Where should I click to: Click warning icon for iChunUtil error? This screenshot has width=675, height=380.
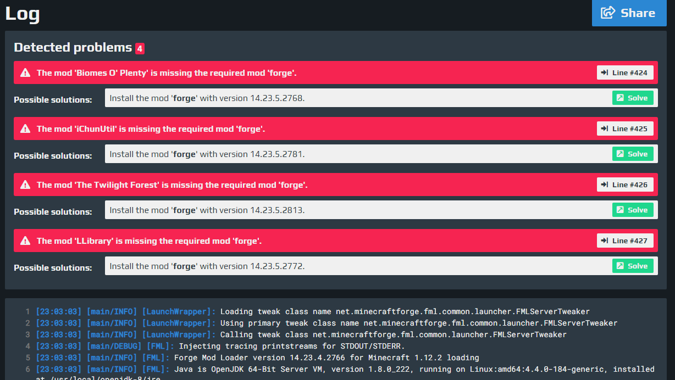click(x=25, y=128)
